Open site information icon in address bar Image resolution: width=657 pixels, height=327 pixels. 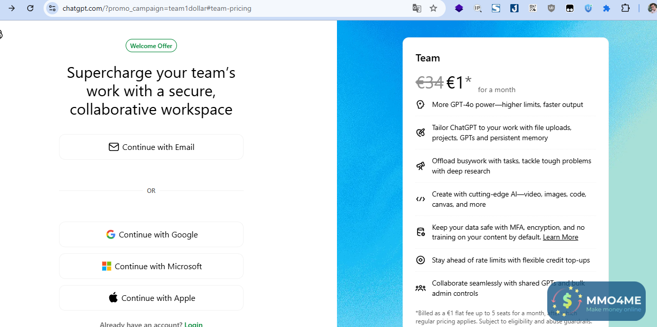(x=52, y=8)
